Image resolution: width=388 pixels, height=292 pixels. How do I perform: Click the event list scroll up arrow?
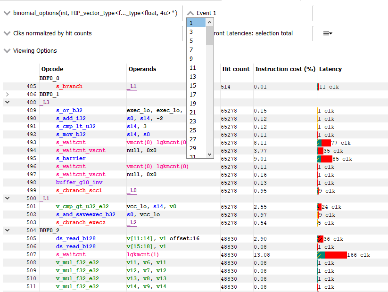tap(209, 22)
